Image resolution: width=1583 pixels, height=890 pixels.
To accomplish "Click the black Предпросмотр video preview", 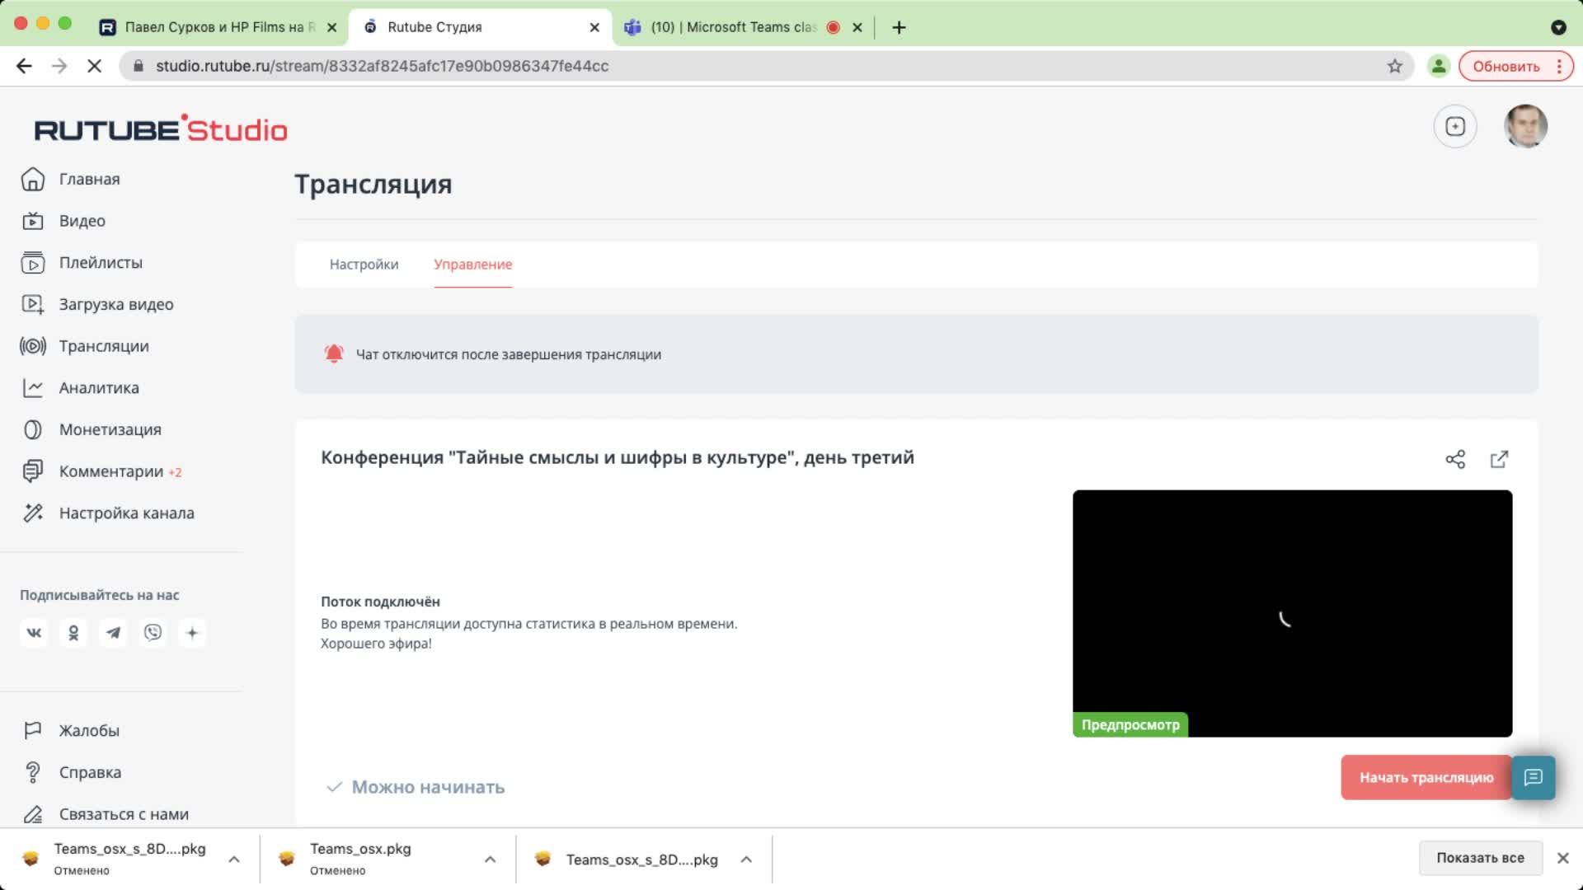I will click(x=1291, y=613).
